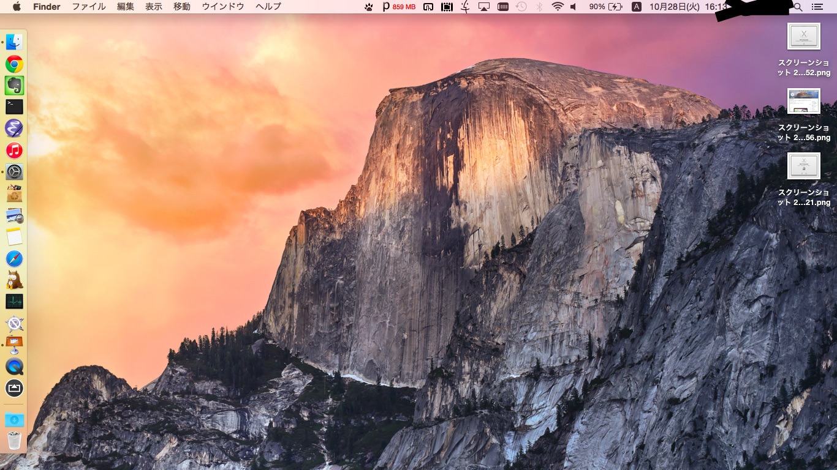837x470 pixels.
Task: Open the AirPlay display menu bar icon
Action: pos(483,7)
